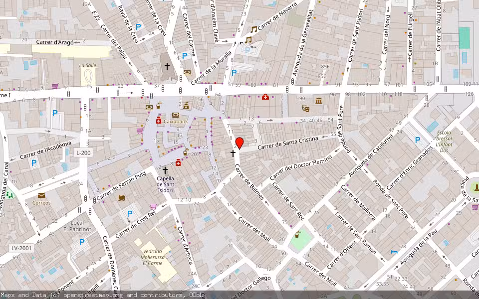This screenshot has width=479, height=299.
Task: Click the red location marker pin
Action: [x=239, y=143]
